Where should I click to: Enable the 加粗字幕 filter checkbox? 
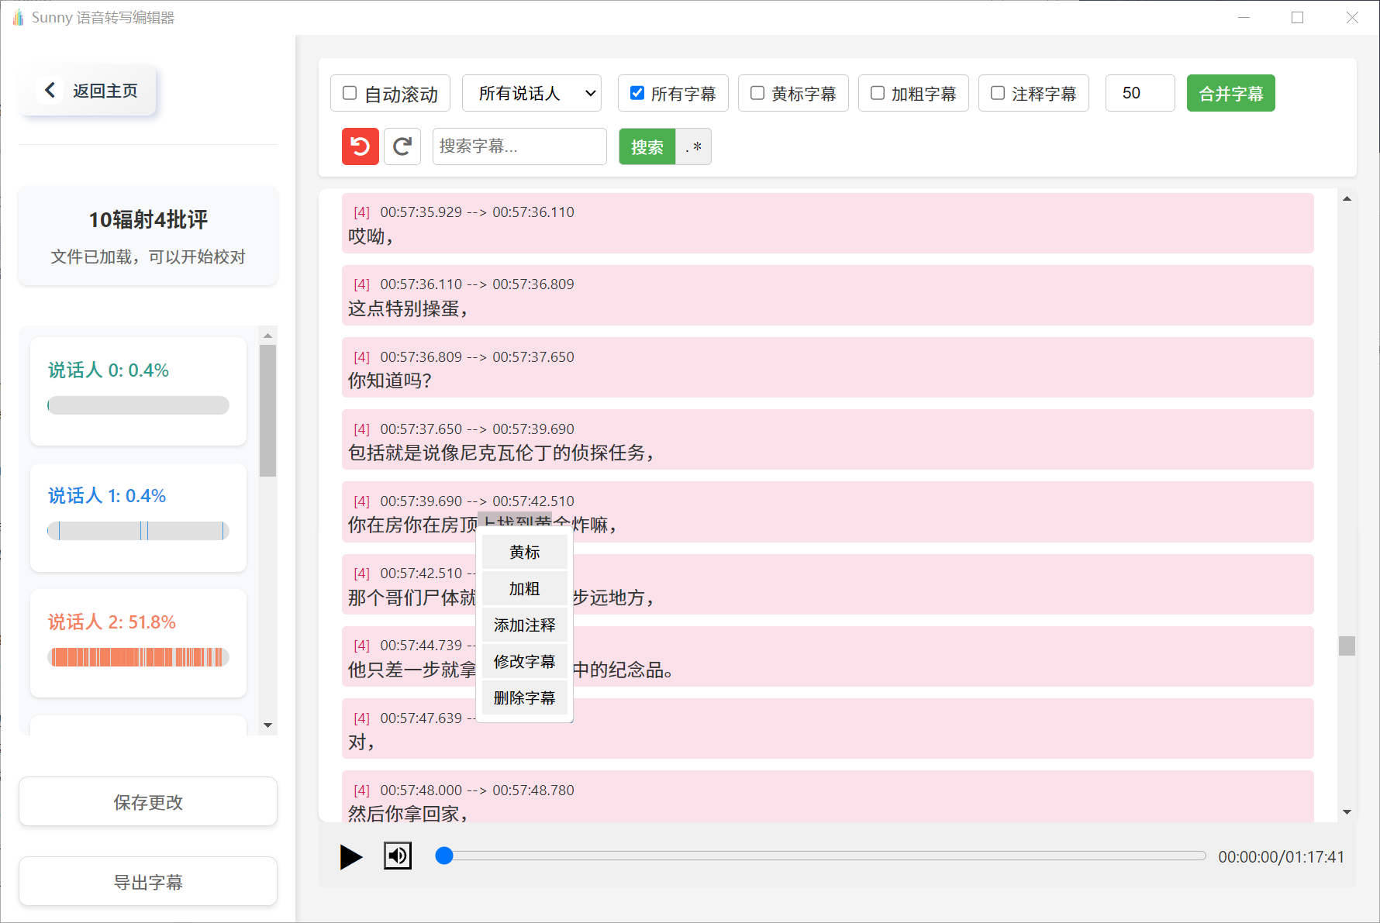pyautogui.click(x=877, y=92)
